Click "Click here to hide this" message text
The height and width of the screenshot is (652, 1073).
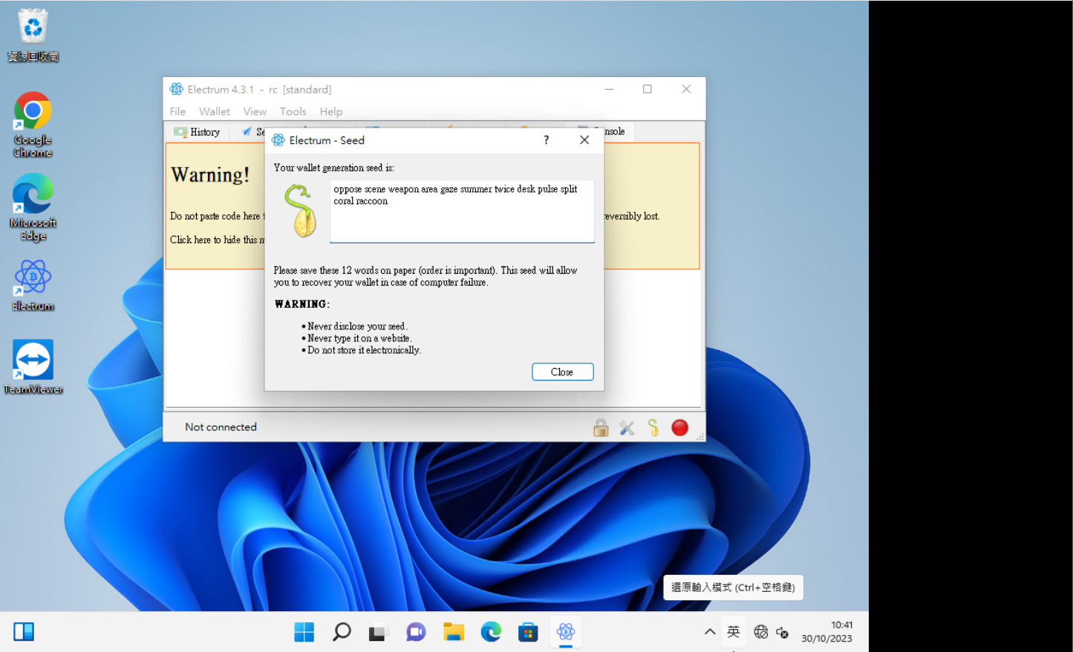tap(217, 240)
